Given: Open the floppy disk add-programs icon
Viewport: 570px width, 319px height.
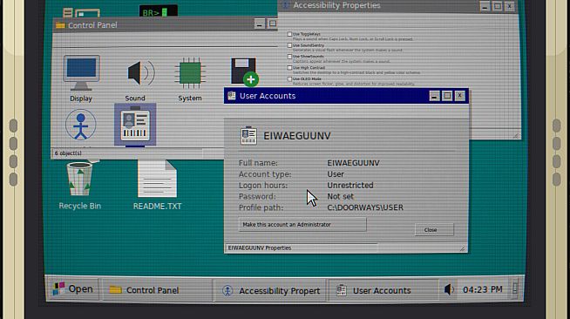Looking at the screenshot, I should click(x=244, y=72).
